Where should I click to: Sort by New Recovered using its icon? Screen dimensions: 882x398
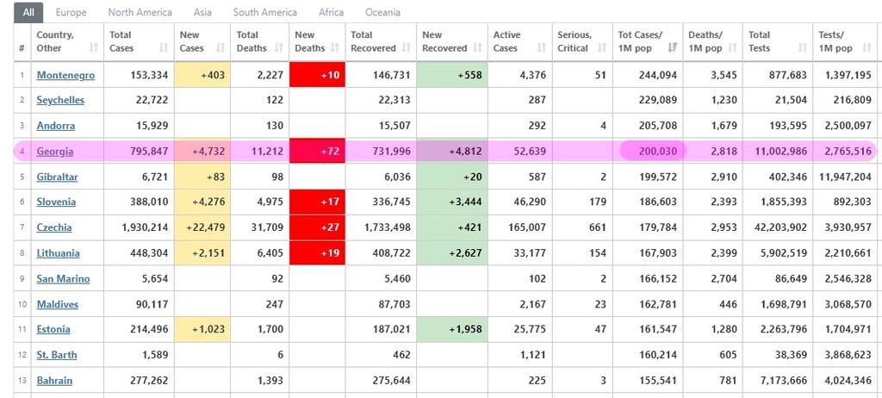coord(477,48)
